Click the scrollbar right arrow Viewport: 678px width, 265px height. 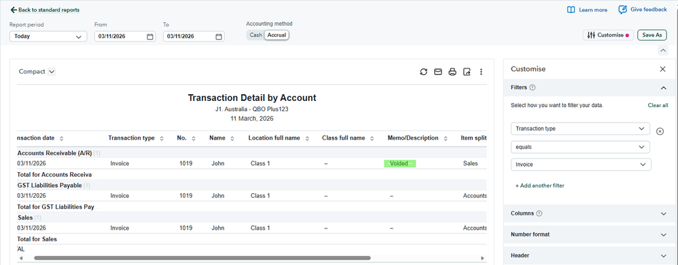[x=483, y=258]
